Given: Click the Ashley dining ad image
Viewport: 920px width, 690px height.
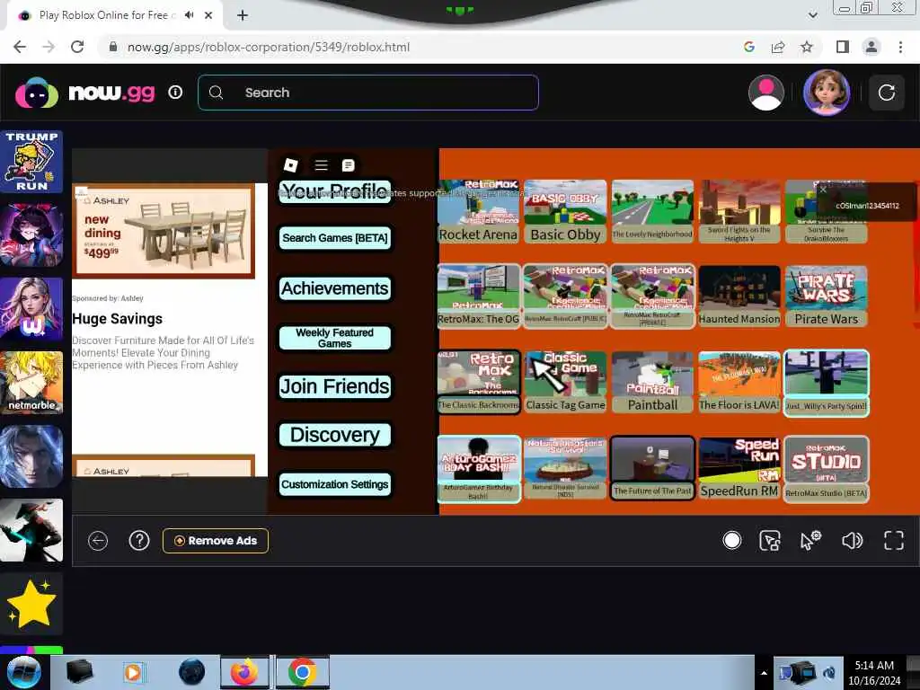Looking at the screenshot, I should tap(164, 231).
